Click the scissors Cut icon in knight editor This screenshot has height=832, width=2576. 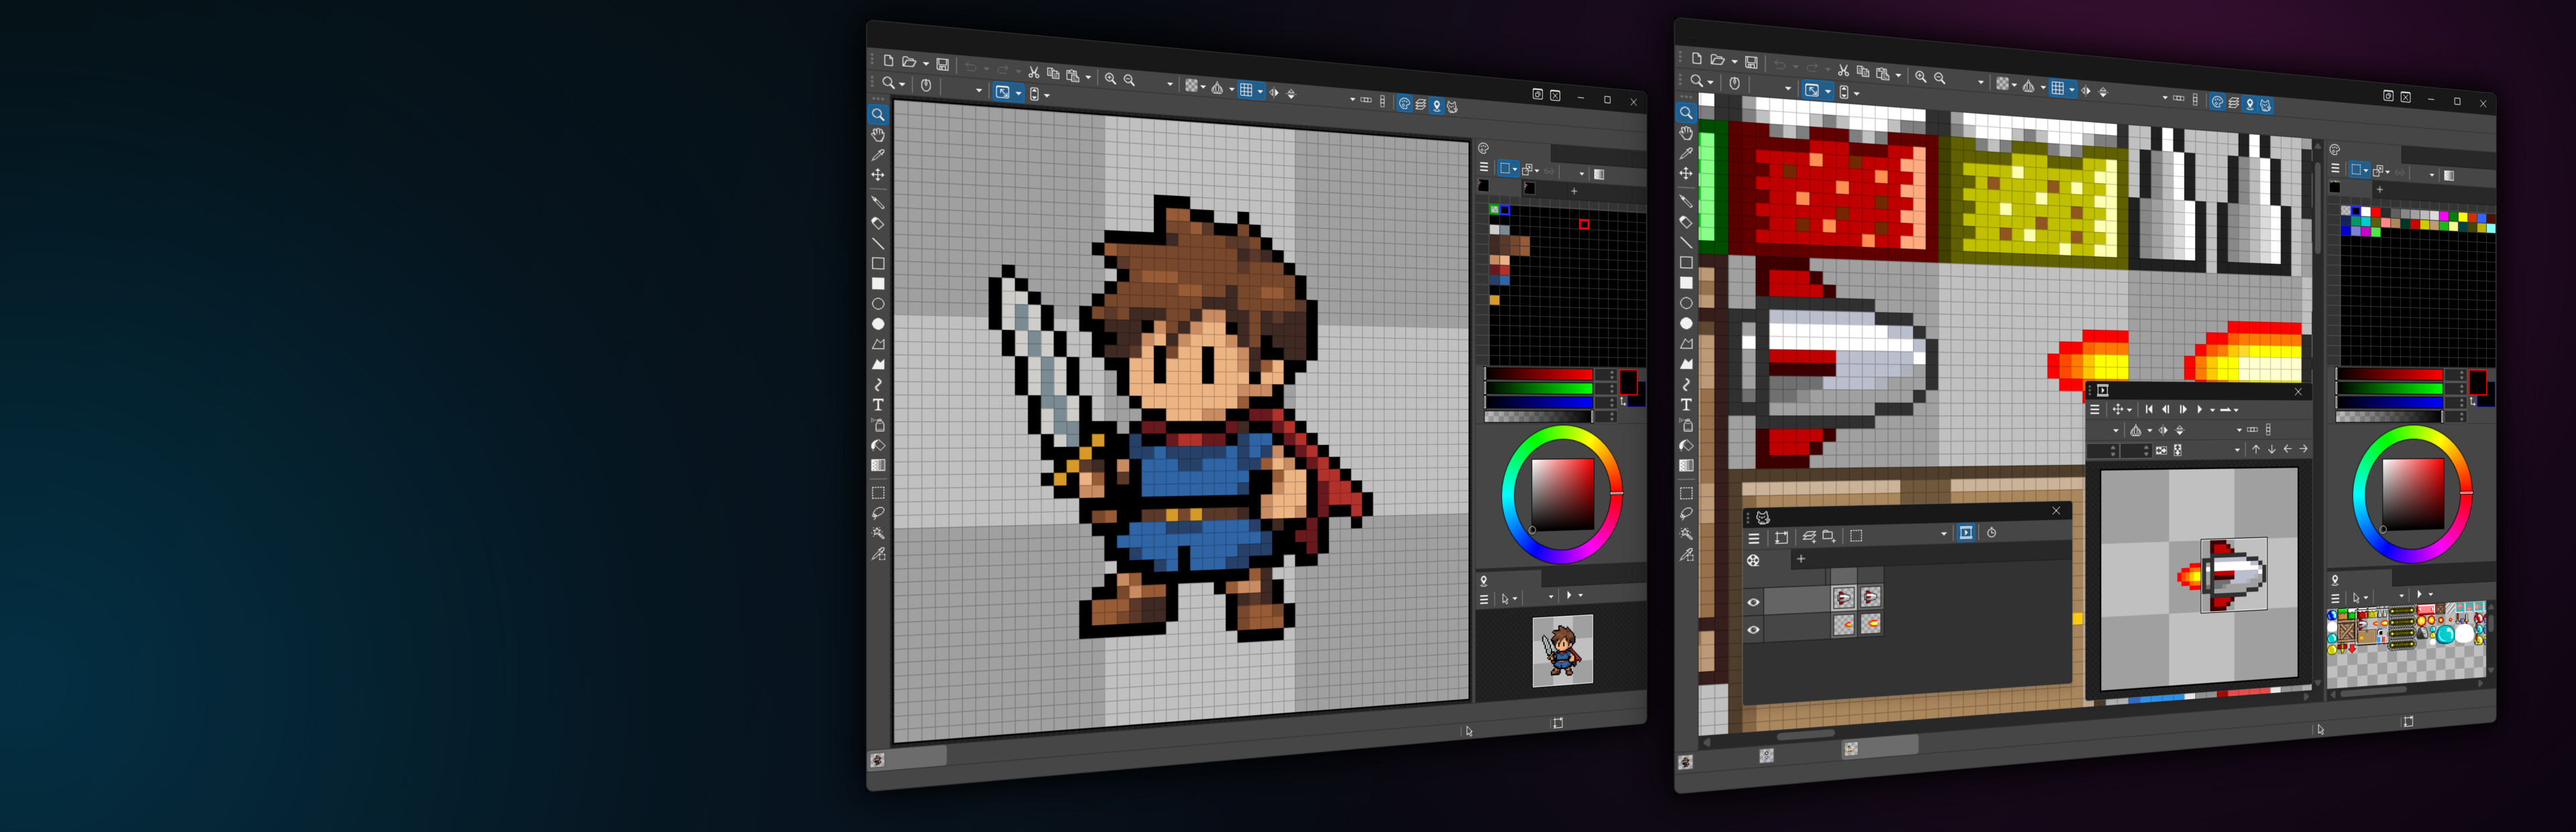coord(1034,72)
